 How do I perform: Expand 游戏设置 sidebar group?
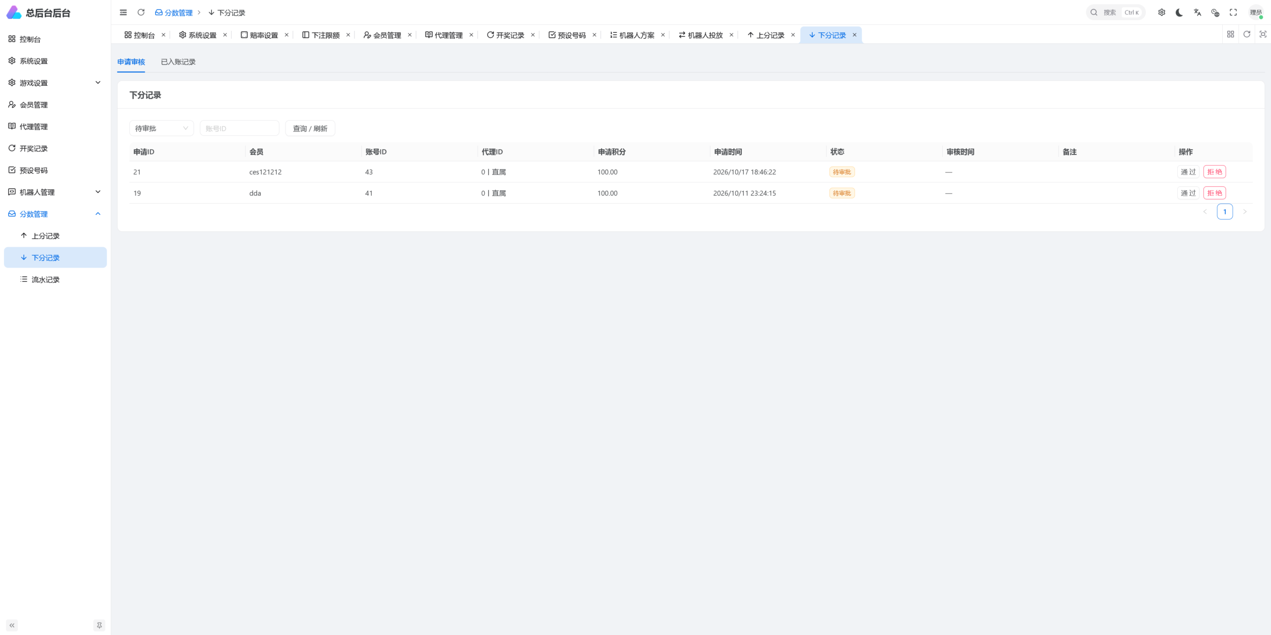point(55,83)
